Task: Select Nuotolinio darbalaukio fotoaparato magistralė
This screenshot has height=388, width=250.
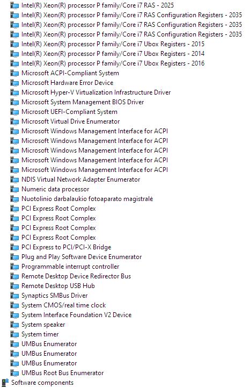Action: (87, 199)
